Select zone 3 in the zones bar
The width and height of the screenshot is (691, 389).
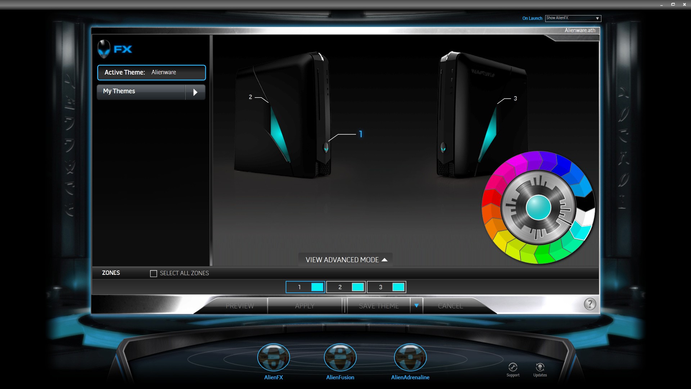[x=387, y=287]
